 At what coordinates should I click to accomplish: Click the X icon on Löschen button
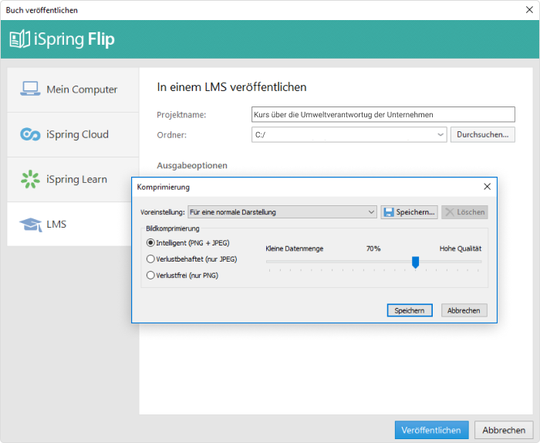click(x=450, y=212)
